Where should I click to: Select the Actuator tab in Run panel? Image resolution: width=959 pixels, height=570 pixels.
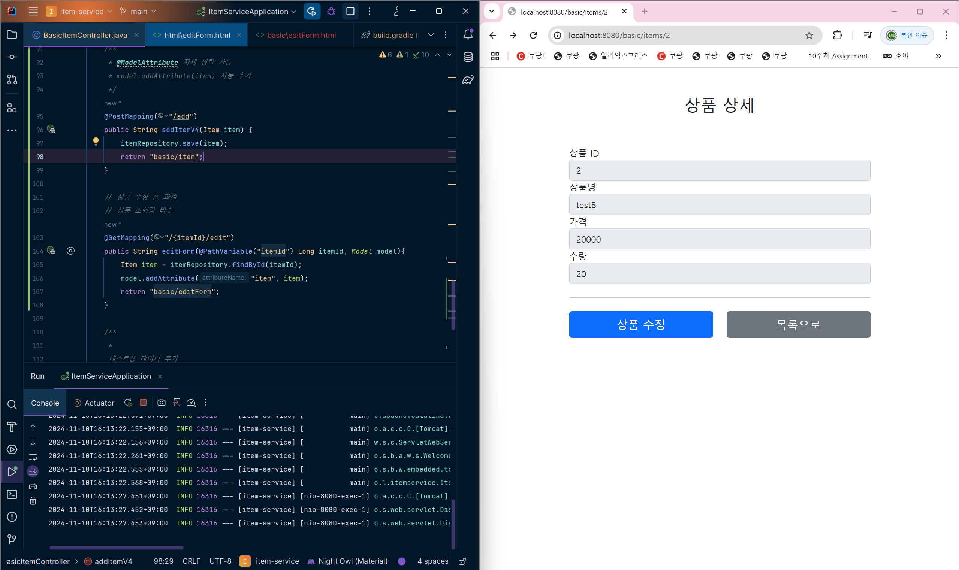pos(94,403)
